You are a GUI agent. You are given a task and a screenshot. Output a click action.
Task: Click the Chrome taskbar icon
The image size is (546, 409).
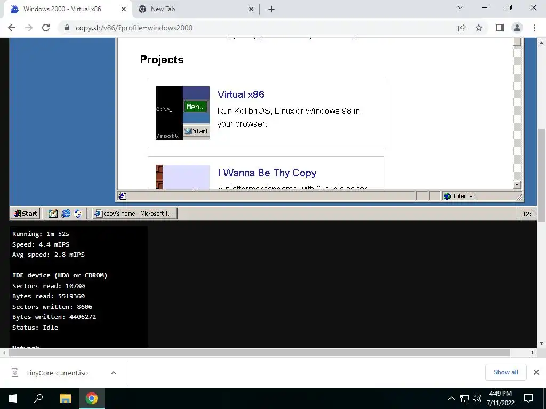point(92,398)
